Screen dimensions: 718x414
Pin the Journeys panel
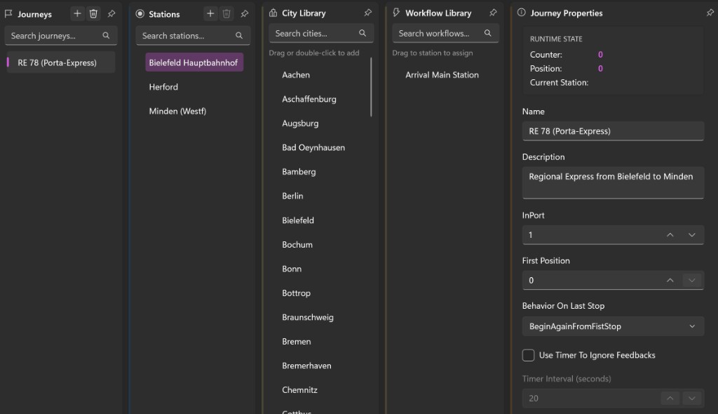click(111, 14)
